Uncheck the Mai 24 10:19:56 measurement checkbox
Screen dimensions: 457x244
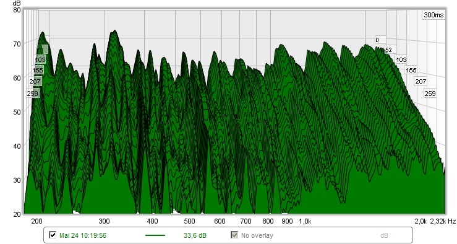(53, 235)
